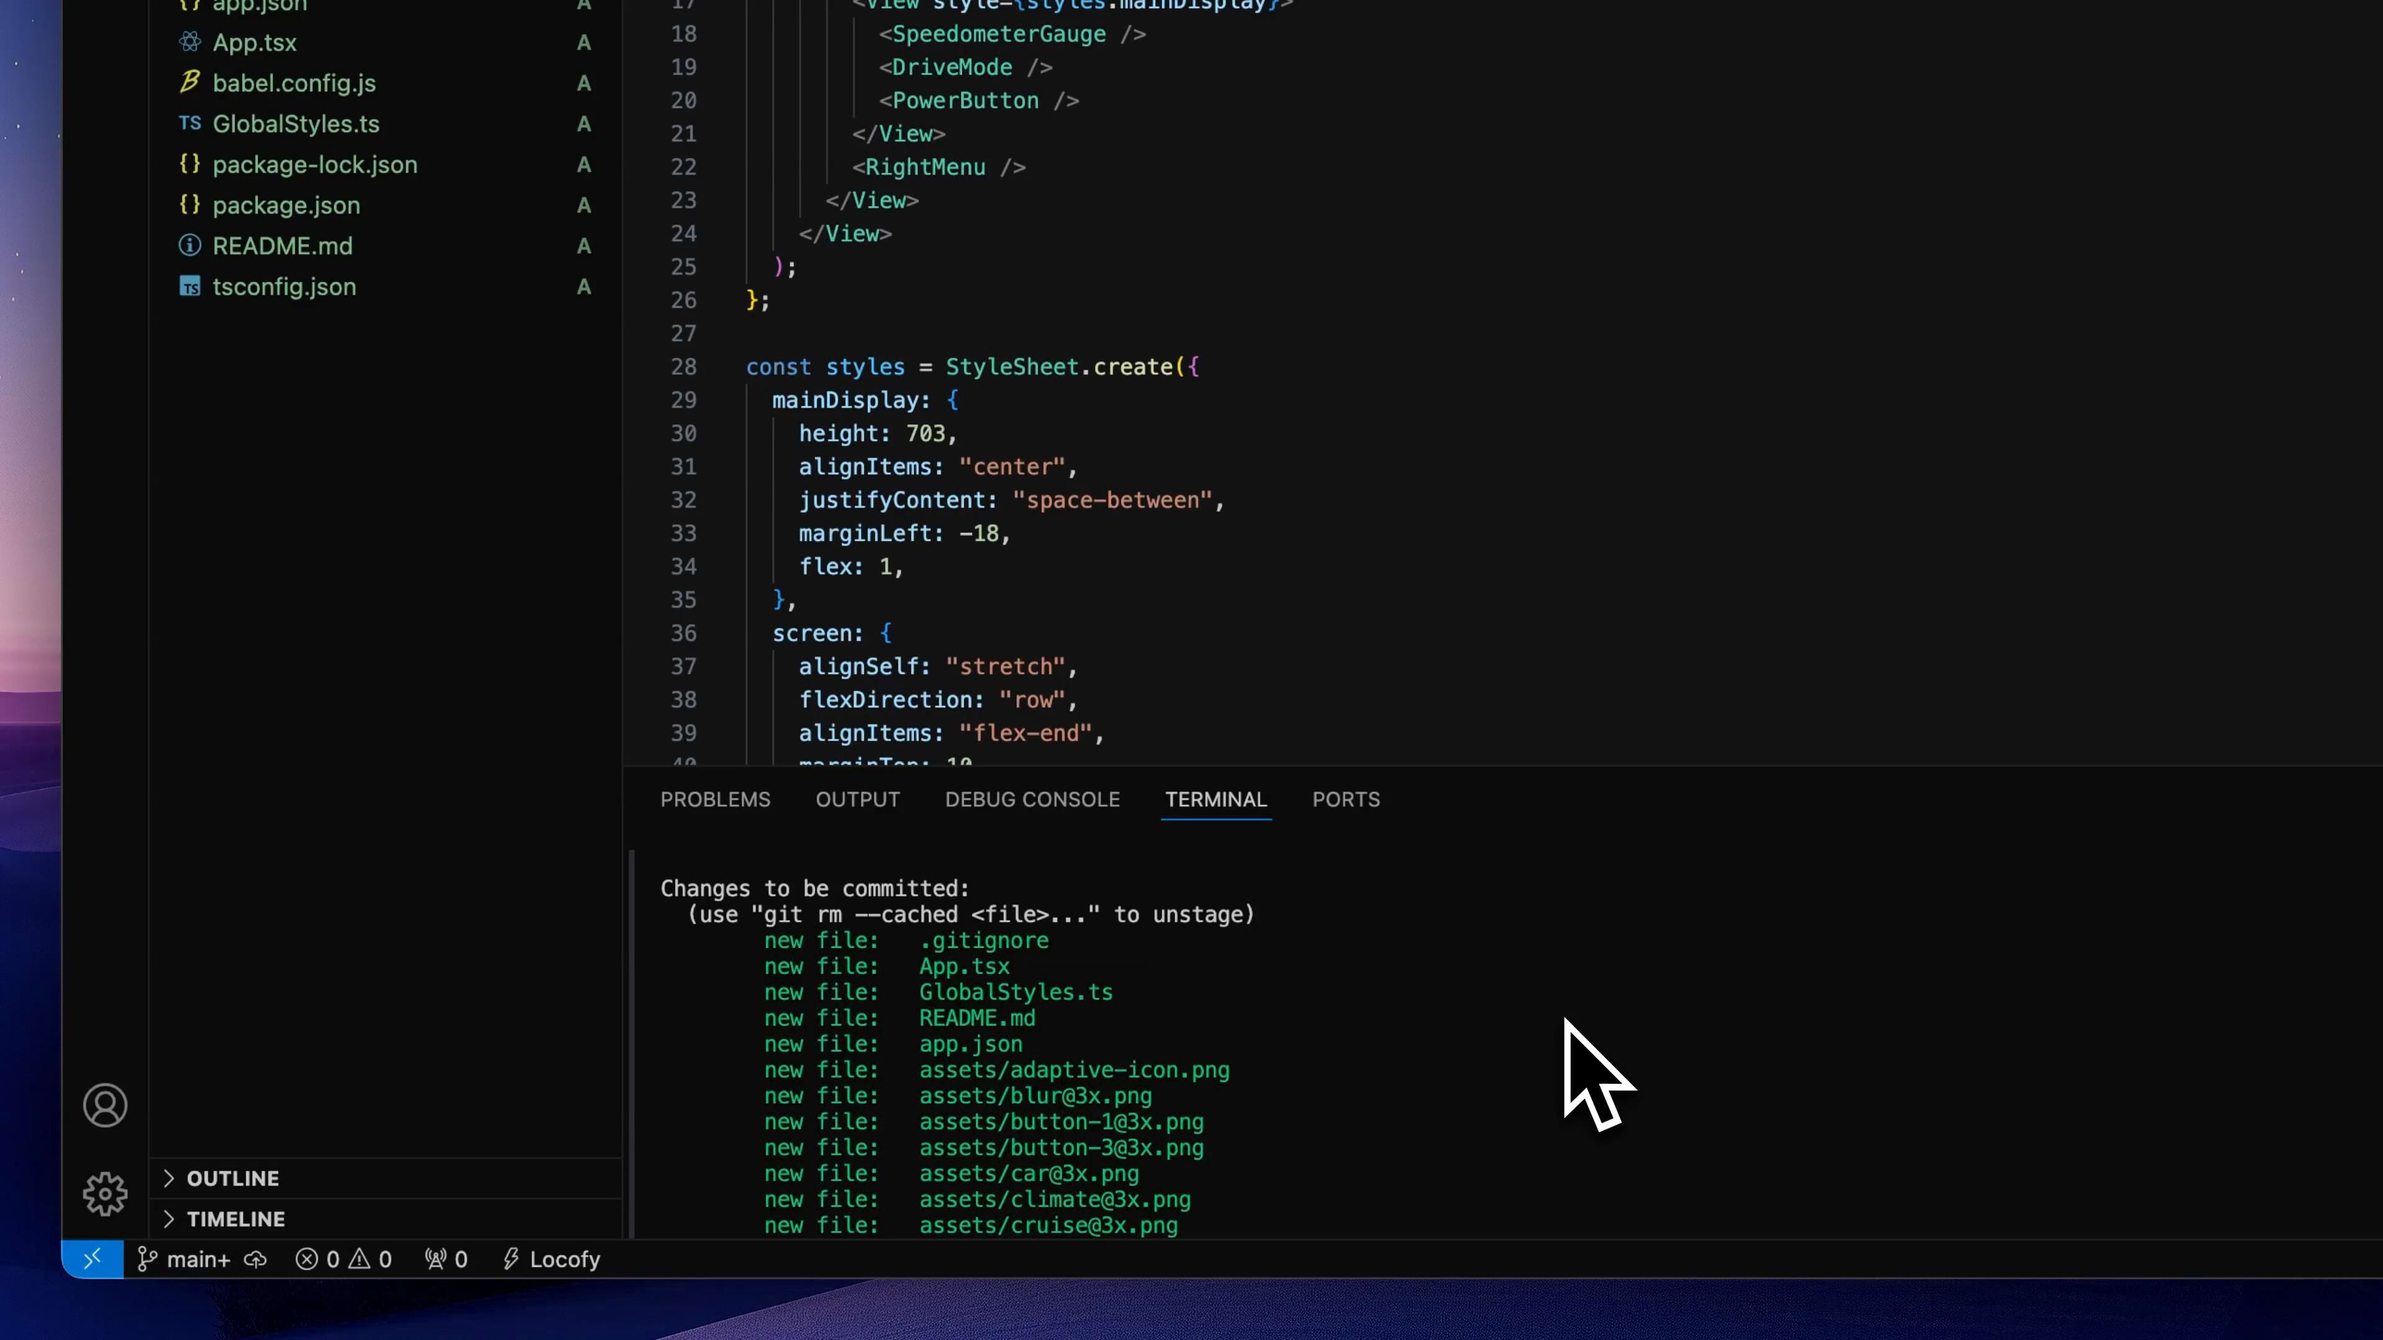Click the "stretch" string on line 37
This screenshot has height=1340, width=2383.
[1005, 667]
